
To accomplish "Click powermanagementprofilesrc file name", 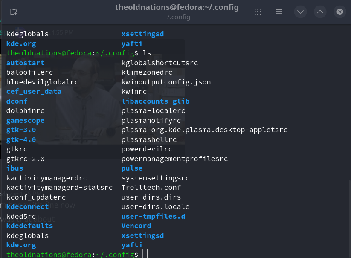I will click(x=174, y=159).
